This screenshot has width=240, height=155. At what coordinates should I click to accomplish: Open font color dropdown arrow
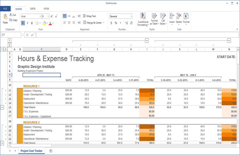coord(53,23)
